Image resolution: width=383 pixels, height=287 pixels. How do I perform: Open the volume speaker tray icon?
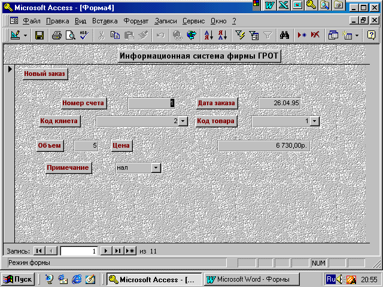click(339, 279)
